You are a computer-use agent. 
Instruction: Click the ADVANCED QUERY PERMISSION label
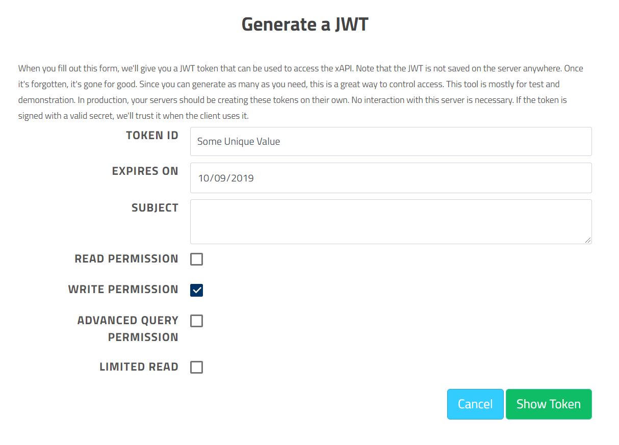click(x=127, y=328)
